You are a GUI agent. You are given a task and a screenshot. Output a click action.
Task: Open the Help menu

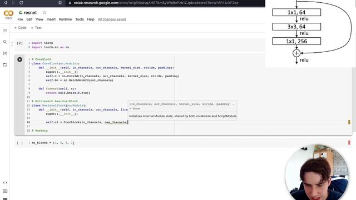(91, 19)
